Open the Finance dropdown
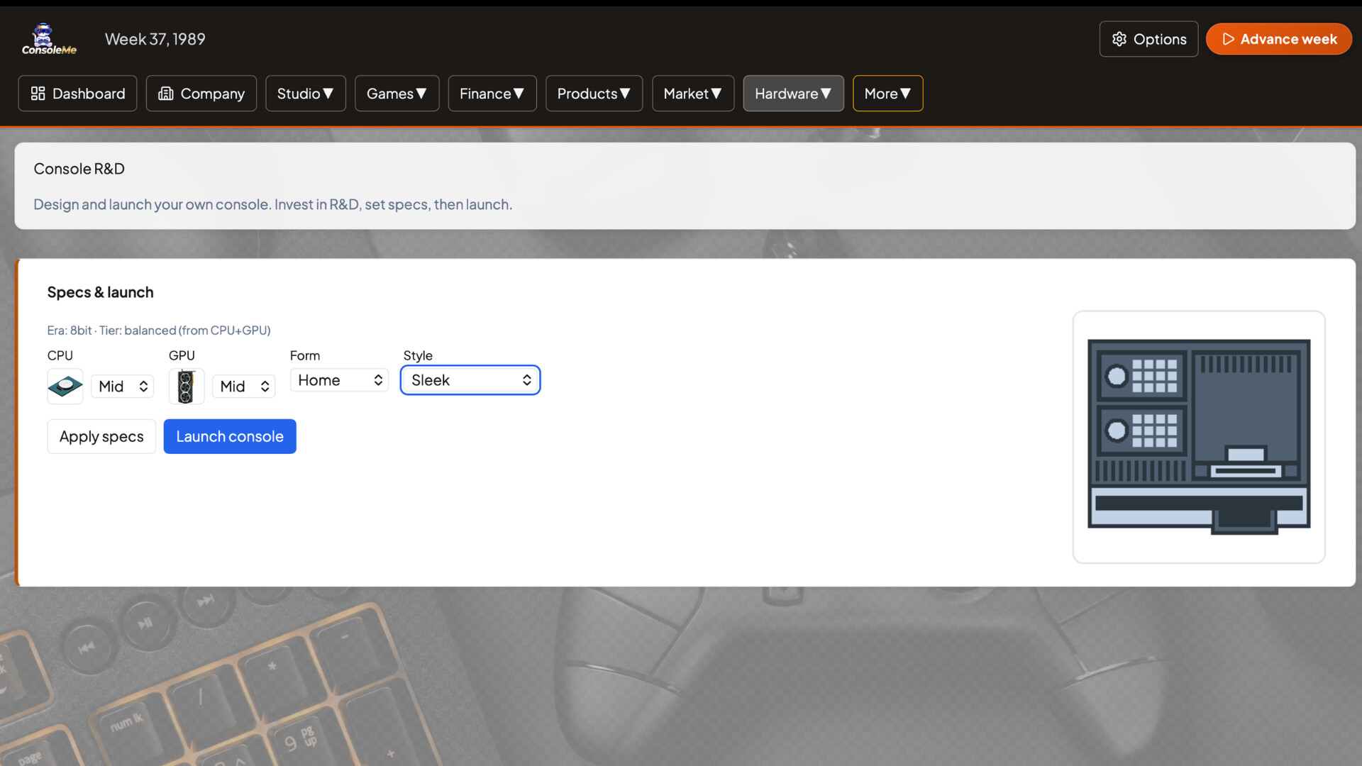Viewport: 1362px width, 766px height. pyautogui.click(x=492, y=93)
